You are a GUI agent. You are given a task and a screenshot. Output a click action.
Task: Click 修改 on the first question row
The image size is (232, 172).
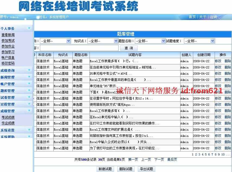coord(219,61)
